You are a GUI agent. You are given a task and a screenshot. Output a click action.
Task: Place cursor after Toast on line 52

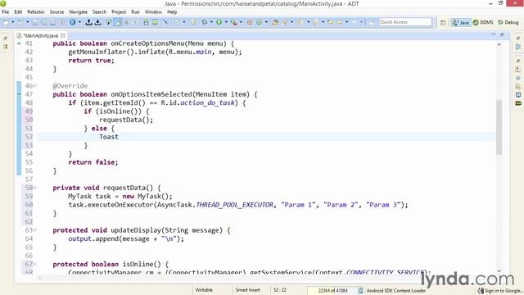(119, 137)
